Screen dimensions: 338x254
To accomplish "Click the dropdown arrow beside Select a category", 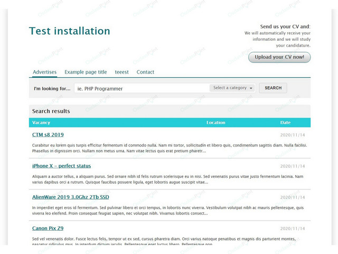I will (251, 88).
